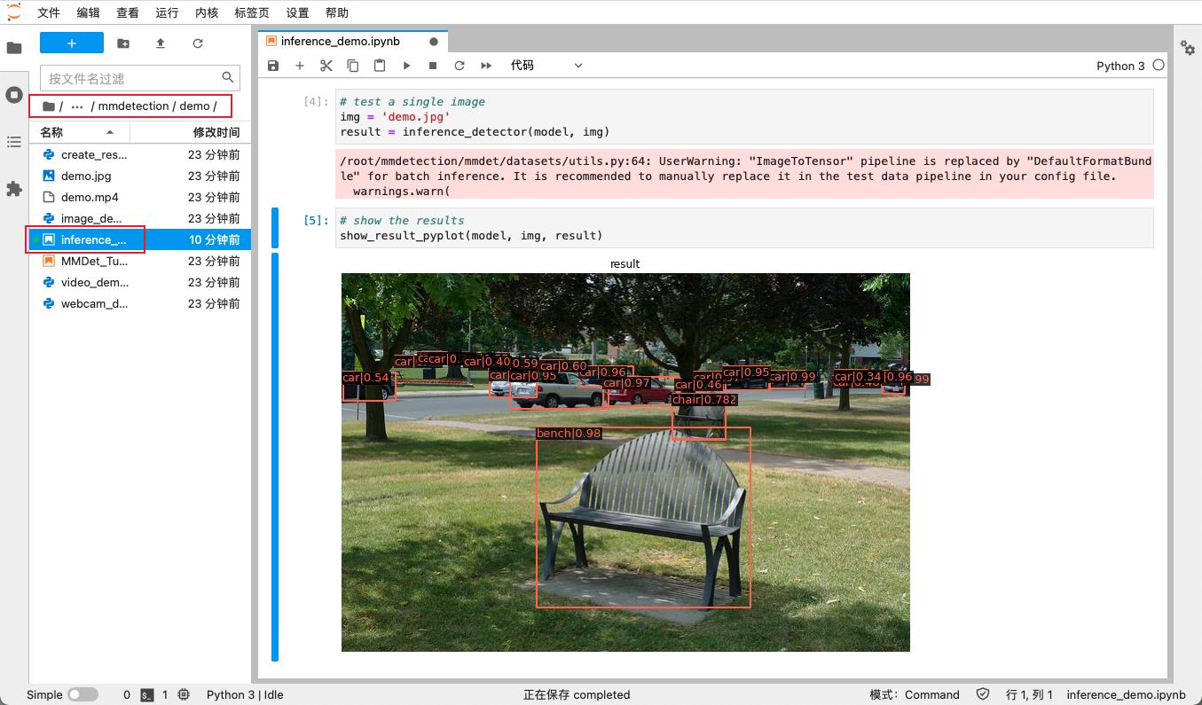Click the 行 1, 列 1 cursor position
Screen dimensions: 1202x705
tap(1029, 694)
